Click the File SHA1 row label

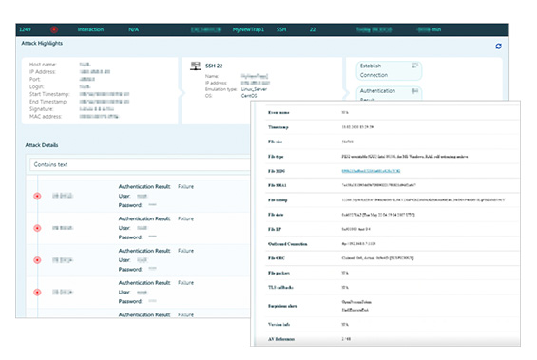(x=278, y=185)
